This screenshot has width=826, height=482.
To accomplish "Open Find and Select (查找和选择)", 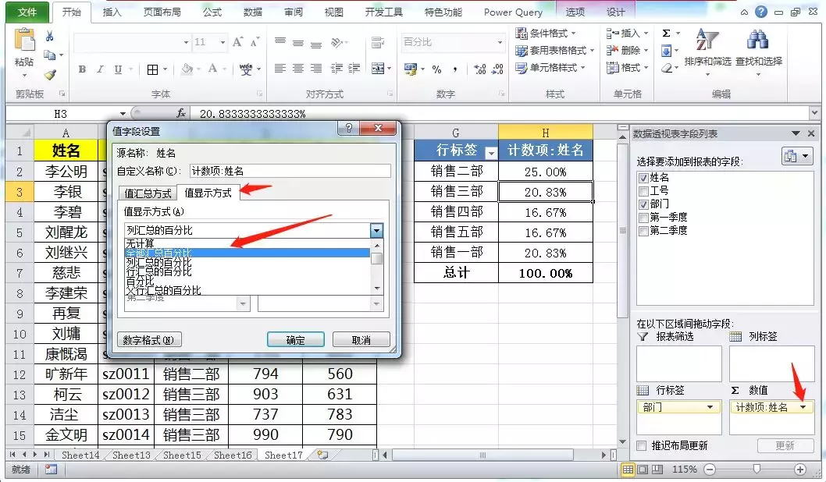I will [x=759, y=52].
